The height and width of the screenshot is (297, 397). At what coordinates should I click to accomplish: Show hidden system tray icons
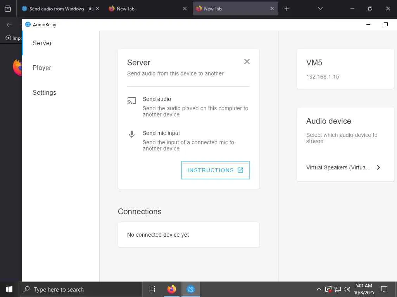pyautogui.click(x=319, y=289)
